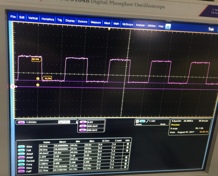Image resolution: width=218 pixels, height=176 pixels.
Task: Click the Info indicator in the C2 Rise row
Action: [x=128, y=144]
